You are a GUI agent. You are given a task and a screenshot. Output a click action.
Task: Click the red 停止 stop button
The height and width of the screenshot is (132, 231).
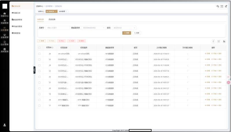point(62,41)
